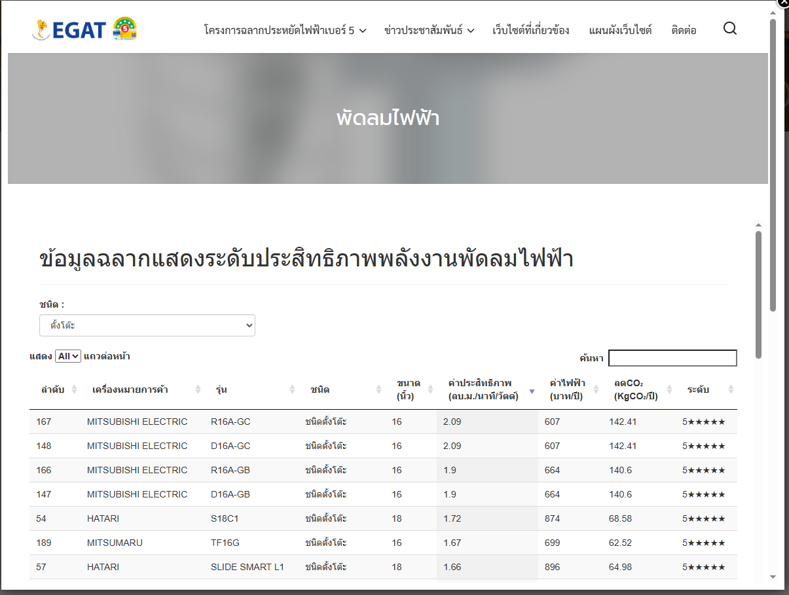Image resolution: width=789 pixels, height=595 pixels.
Task: Select model cell SLIDE SMART L1
Action: tap(248, 567)
